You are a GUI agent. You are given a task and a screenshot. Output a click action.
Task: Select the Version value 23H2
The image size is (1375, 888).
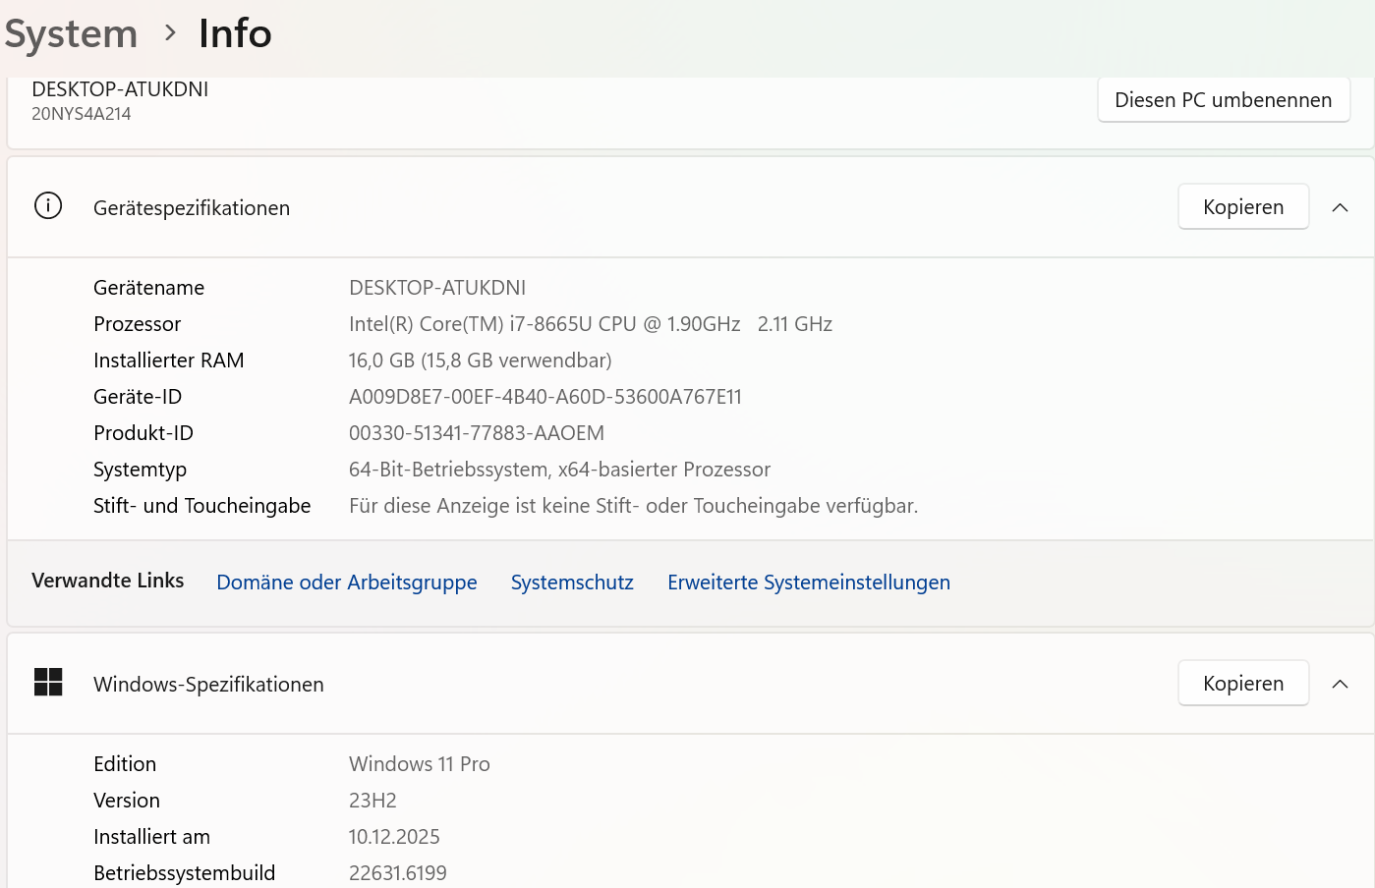click(x=372, y=801)
